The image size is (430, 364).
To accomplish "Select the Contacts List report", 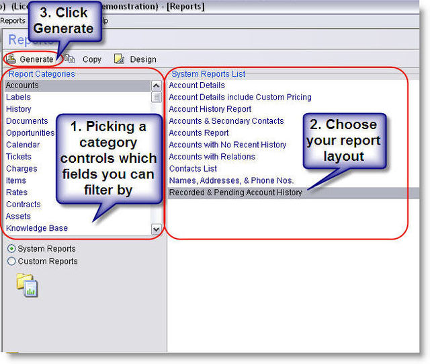I will (x=193, y=169).
